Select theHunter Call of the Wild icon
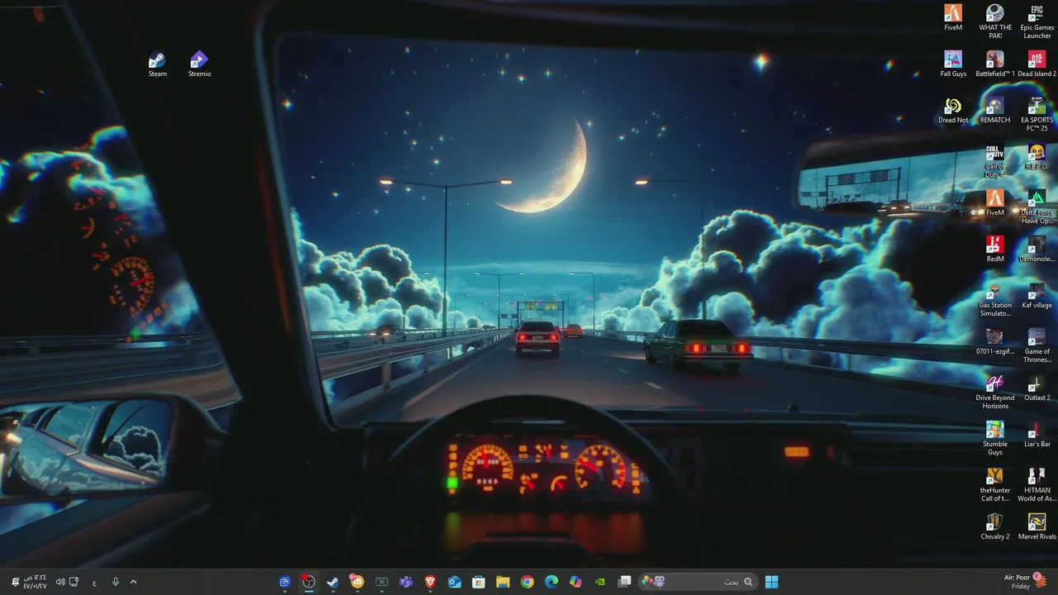 coord(995,484)
